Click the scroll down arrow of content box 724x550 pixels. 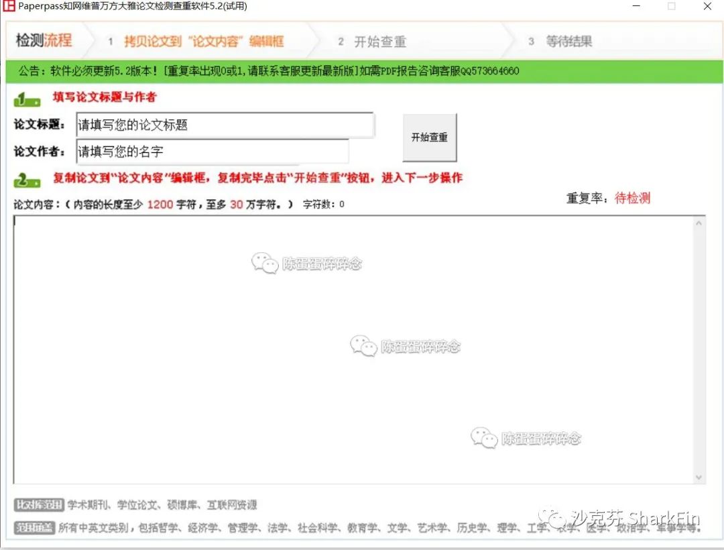tap(699, 477)
